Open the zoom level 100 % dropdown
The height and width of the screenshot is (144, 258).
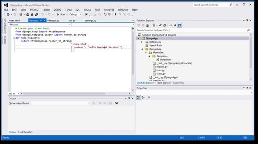[18, 93]
